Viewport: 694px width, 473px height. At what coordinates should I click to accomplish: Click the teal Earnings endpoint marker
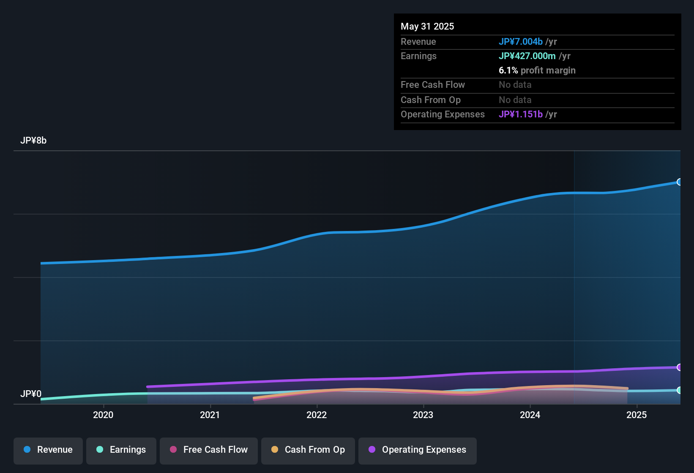[x=679, y=390]
